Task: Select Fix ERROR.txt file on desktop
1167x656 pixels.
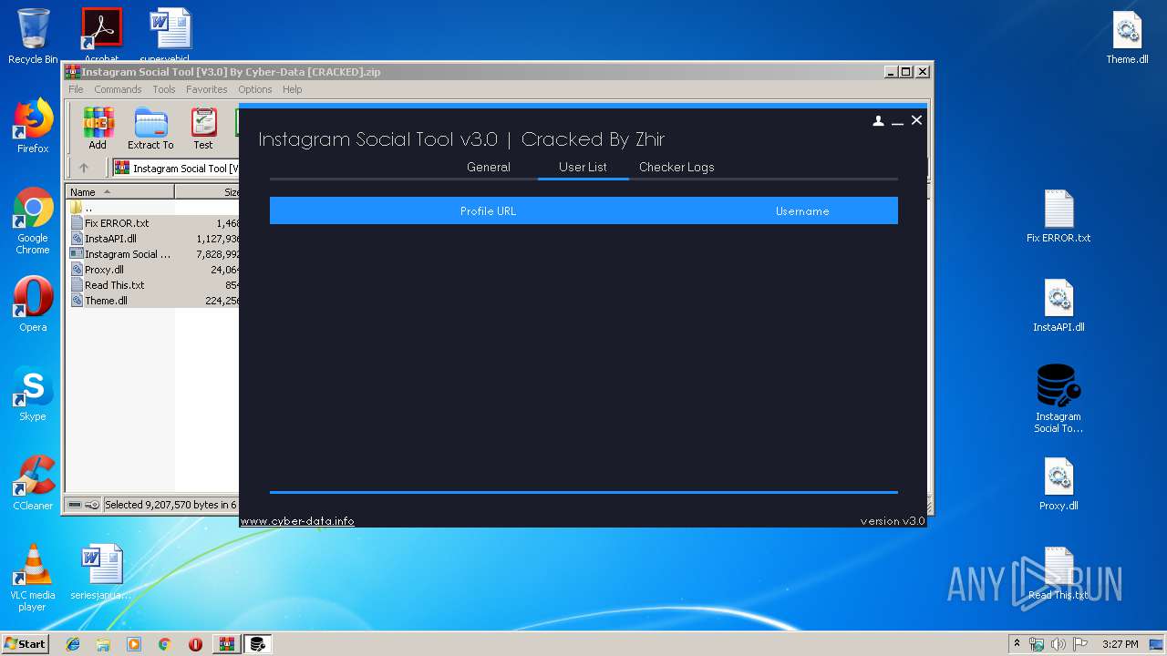Action: (x=1059, y=216)
